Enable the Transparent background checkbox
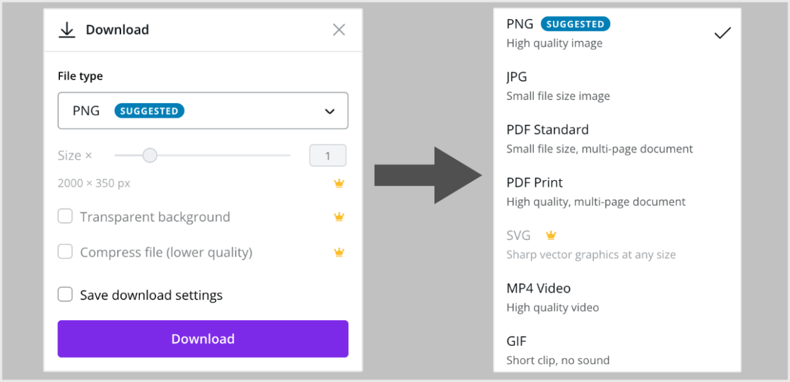790x382 pixels. pyautogui.click(x=65, y=216)
